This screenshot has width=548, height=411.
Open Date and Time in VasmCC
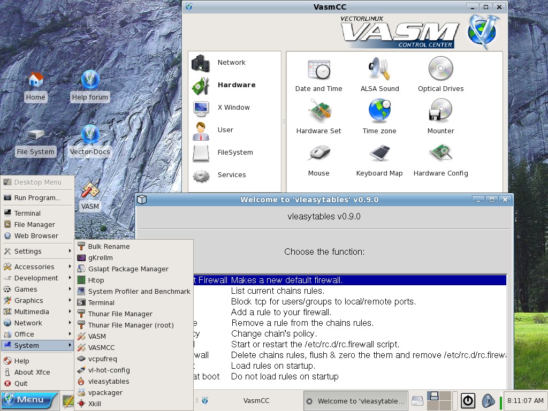pyautogui.click(x=318, y=76)
